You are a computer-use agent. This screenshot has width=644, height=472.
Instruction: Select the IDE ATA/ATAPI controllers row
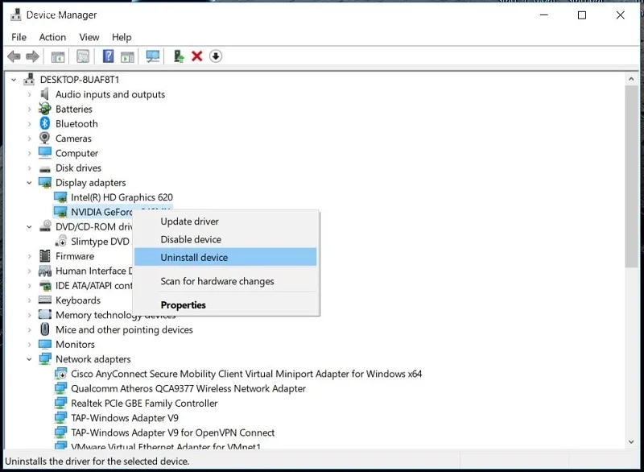(93, 285)
